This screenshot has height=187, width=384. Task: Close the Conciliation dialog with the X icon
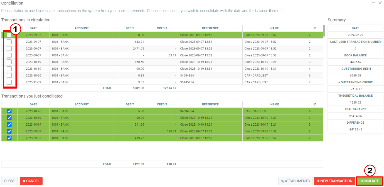point(380,3)
